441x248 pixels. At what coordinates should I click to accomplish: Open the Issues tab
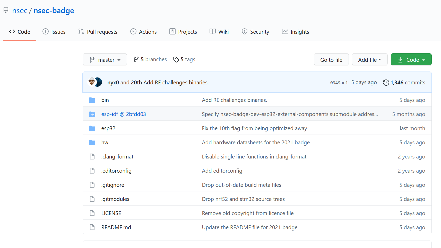[x=54, y=32]
